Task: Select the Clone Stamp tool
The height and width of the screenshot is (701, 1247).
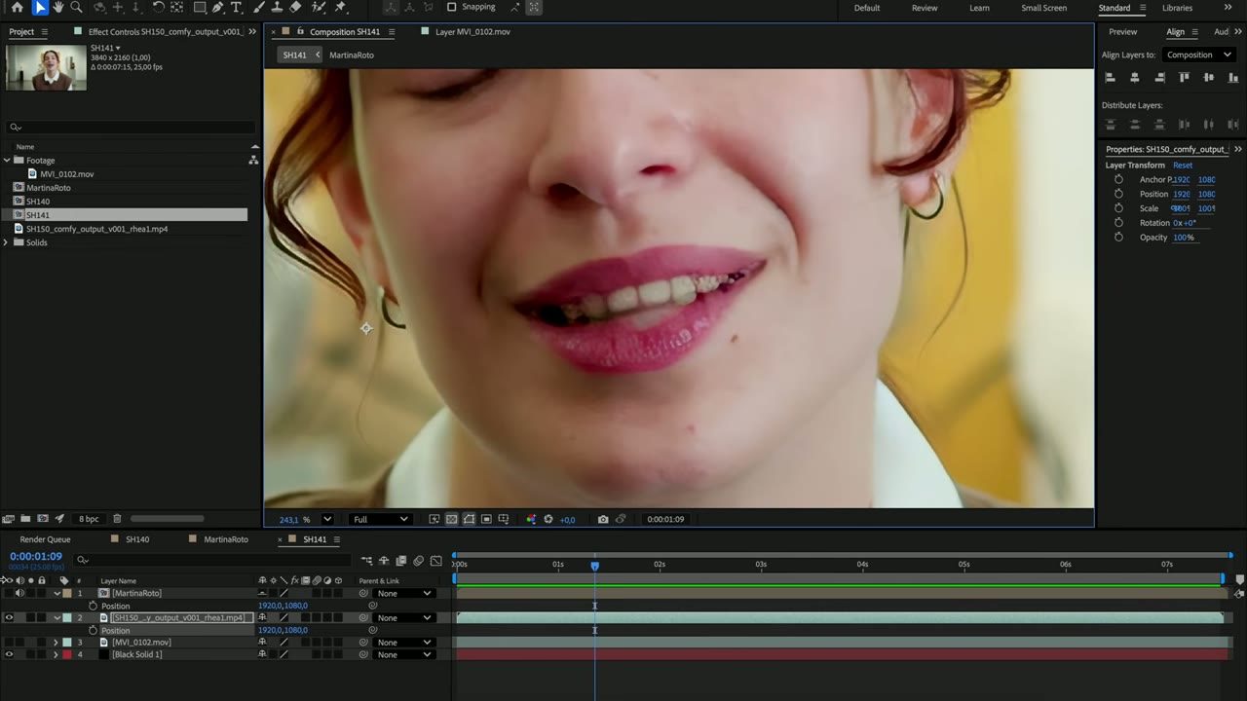Action: click(x=278, y=7)
